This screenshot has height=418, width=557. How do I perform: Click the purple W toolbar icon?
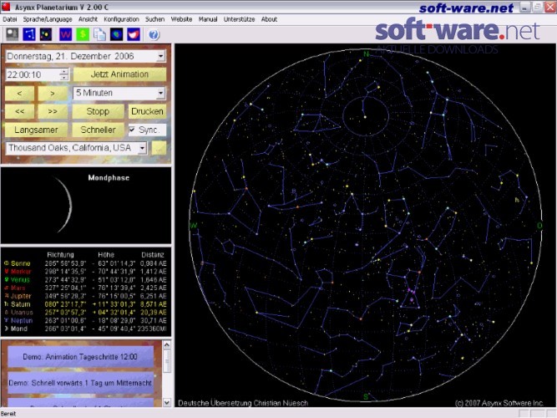click(65, 34)
